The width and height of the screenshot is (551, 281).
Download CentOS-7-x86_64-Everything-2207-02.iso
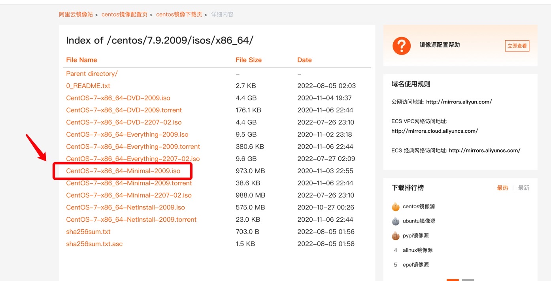click(x=132, y=158)
